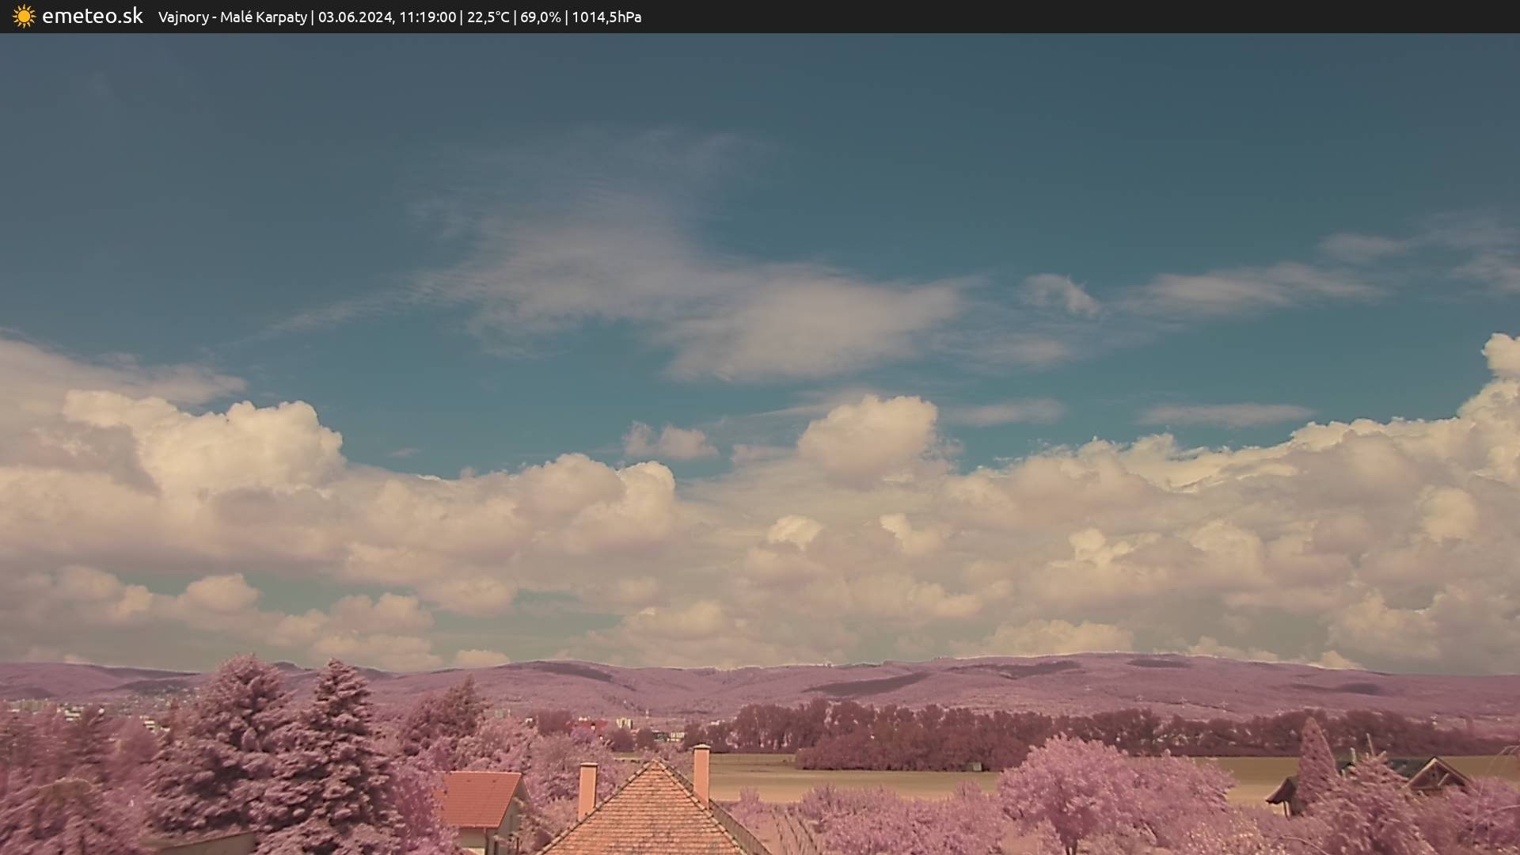This screenshot has width=1520, height=855.
Task: Click the 22,5°C temperature reading
Action: (x=488, y=17)
